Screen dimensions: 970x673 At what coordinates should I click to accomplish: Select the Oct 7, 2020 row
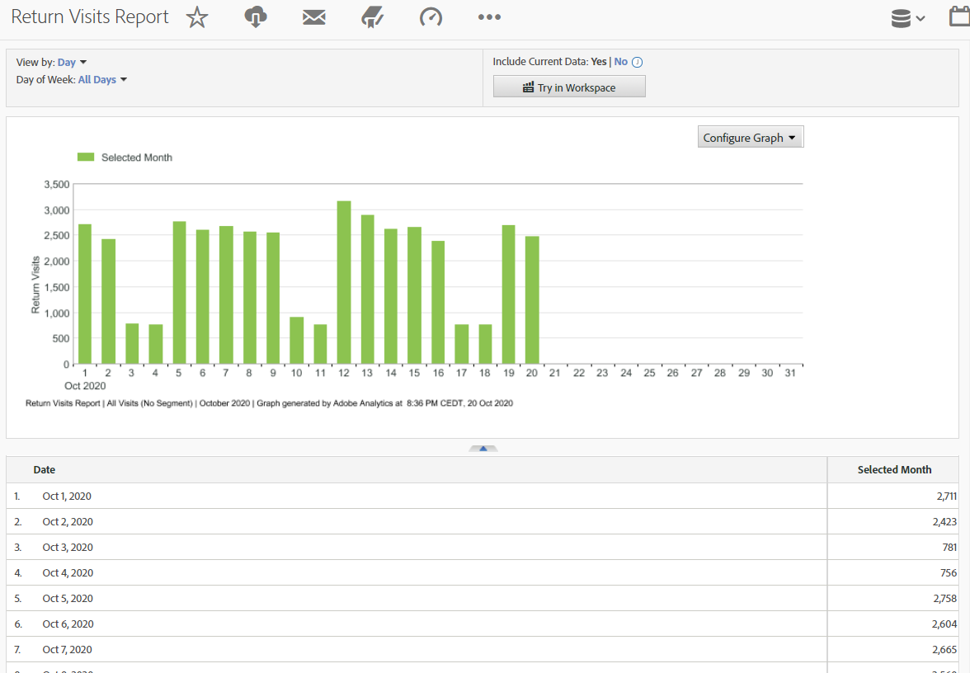(x=482, y=650)
